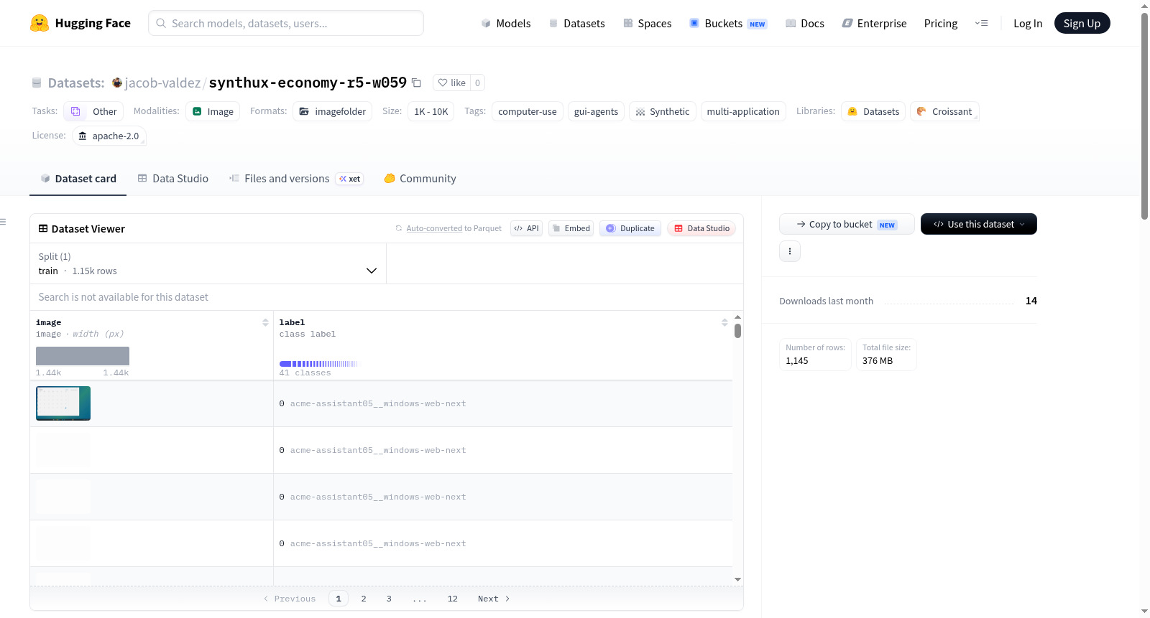Open the Docs menu item
1150x618 pixels.
805,23
